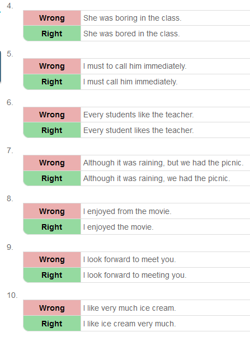Click 'I like very much ice cream.'
The image size is (250, 337).
point(130,308)
